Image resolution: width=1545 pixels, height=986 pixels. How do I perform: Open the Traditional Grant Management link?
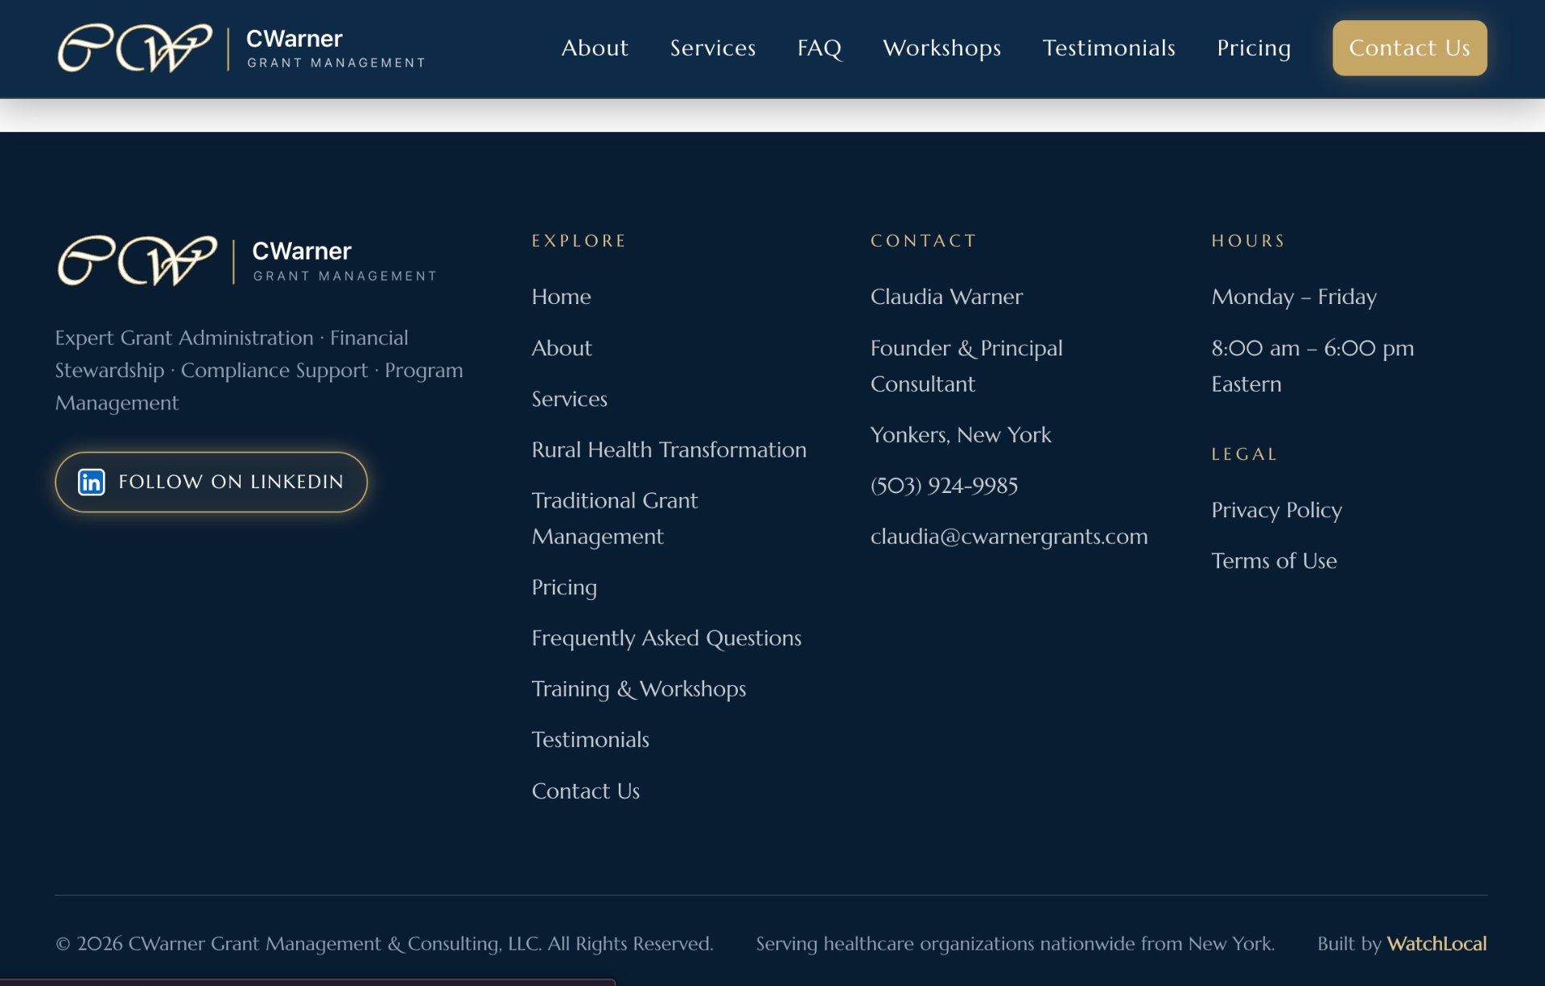[615, 518]
